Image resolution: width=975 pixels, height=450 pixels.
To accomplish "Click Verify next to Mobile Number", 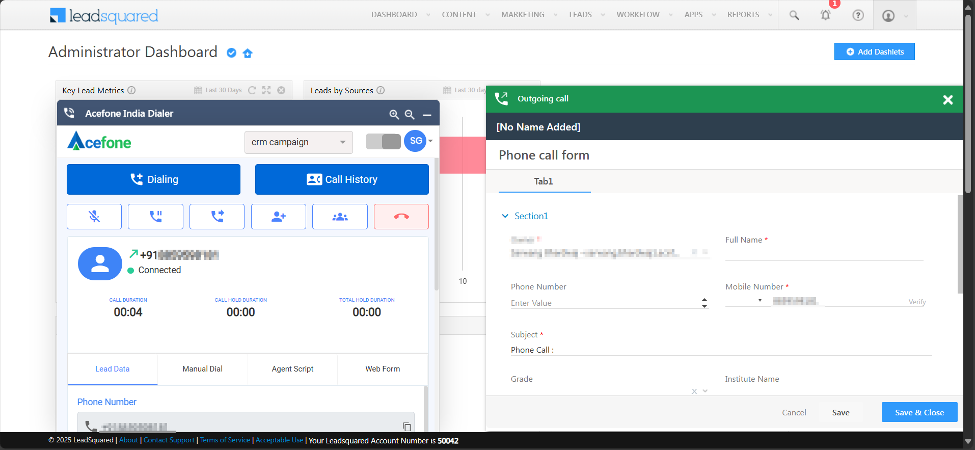I will click(917, 302).
